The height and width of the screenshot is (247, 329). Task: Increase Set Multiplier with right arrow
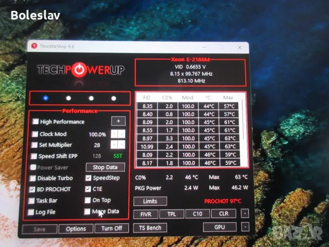click(x=122, y=145)
